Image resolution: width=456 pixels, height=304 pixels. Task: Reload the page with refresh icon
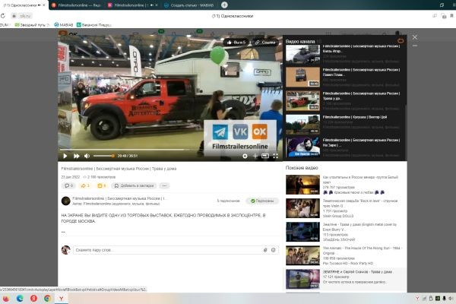pos(3,16)
